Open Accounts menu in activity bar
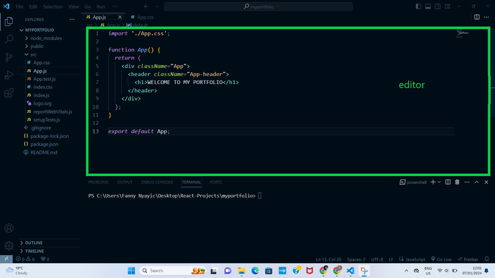 click(x=9, y=228)
